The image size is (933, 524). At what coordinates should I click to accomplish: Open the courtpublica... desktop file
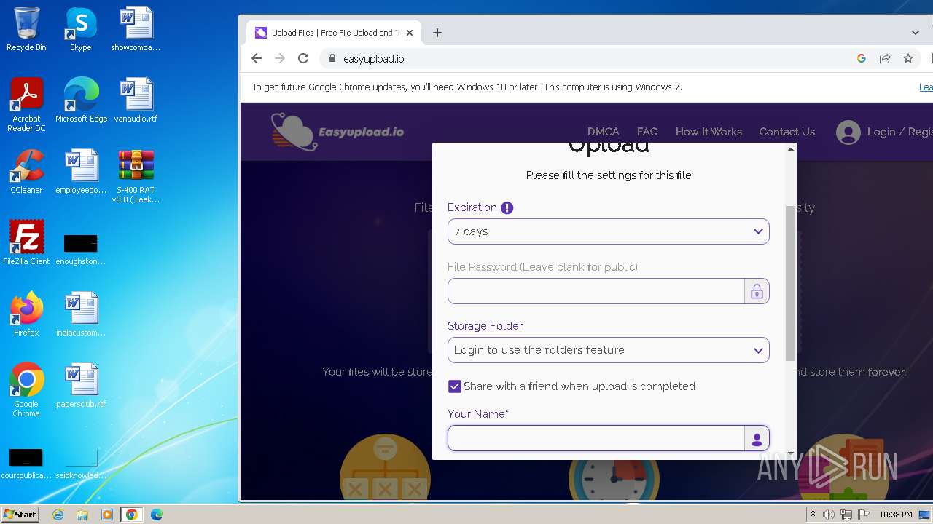pos(26,463)
